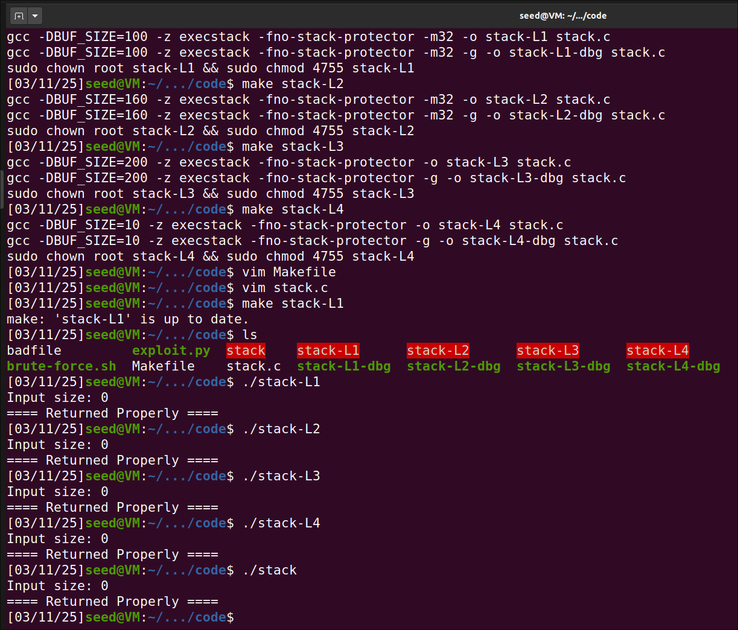This screenshot has width=738, height=630.
Task: Open a new terminal tab icon
Action: coord(19,16)
